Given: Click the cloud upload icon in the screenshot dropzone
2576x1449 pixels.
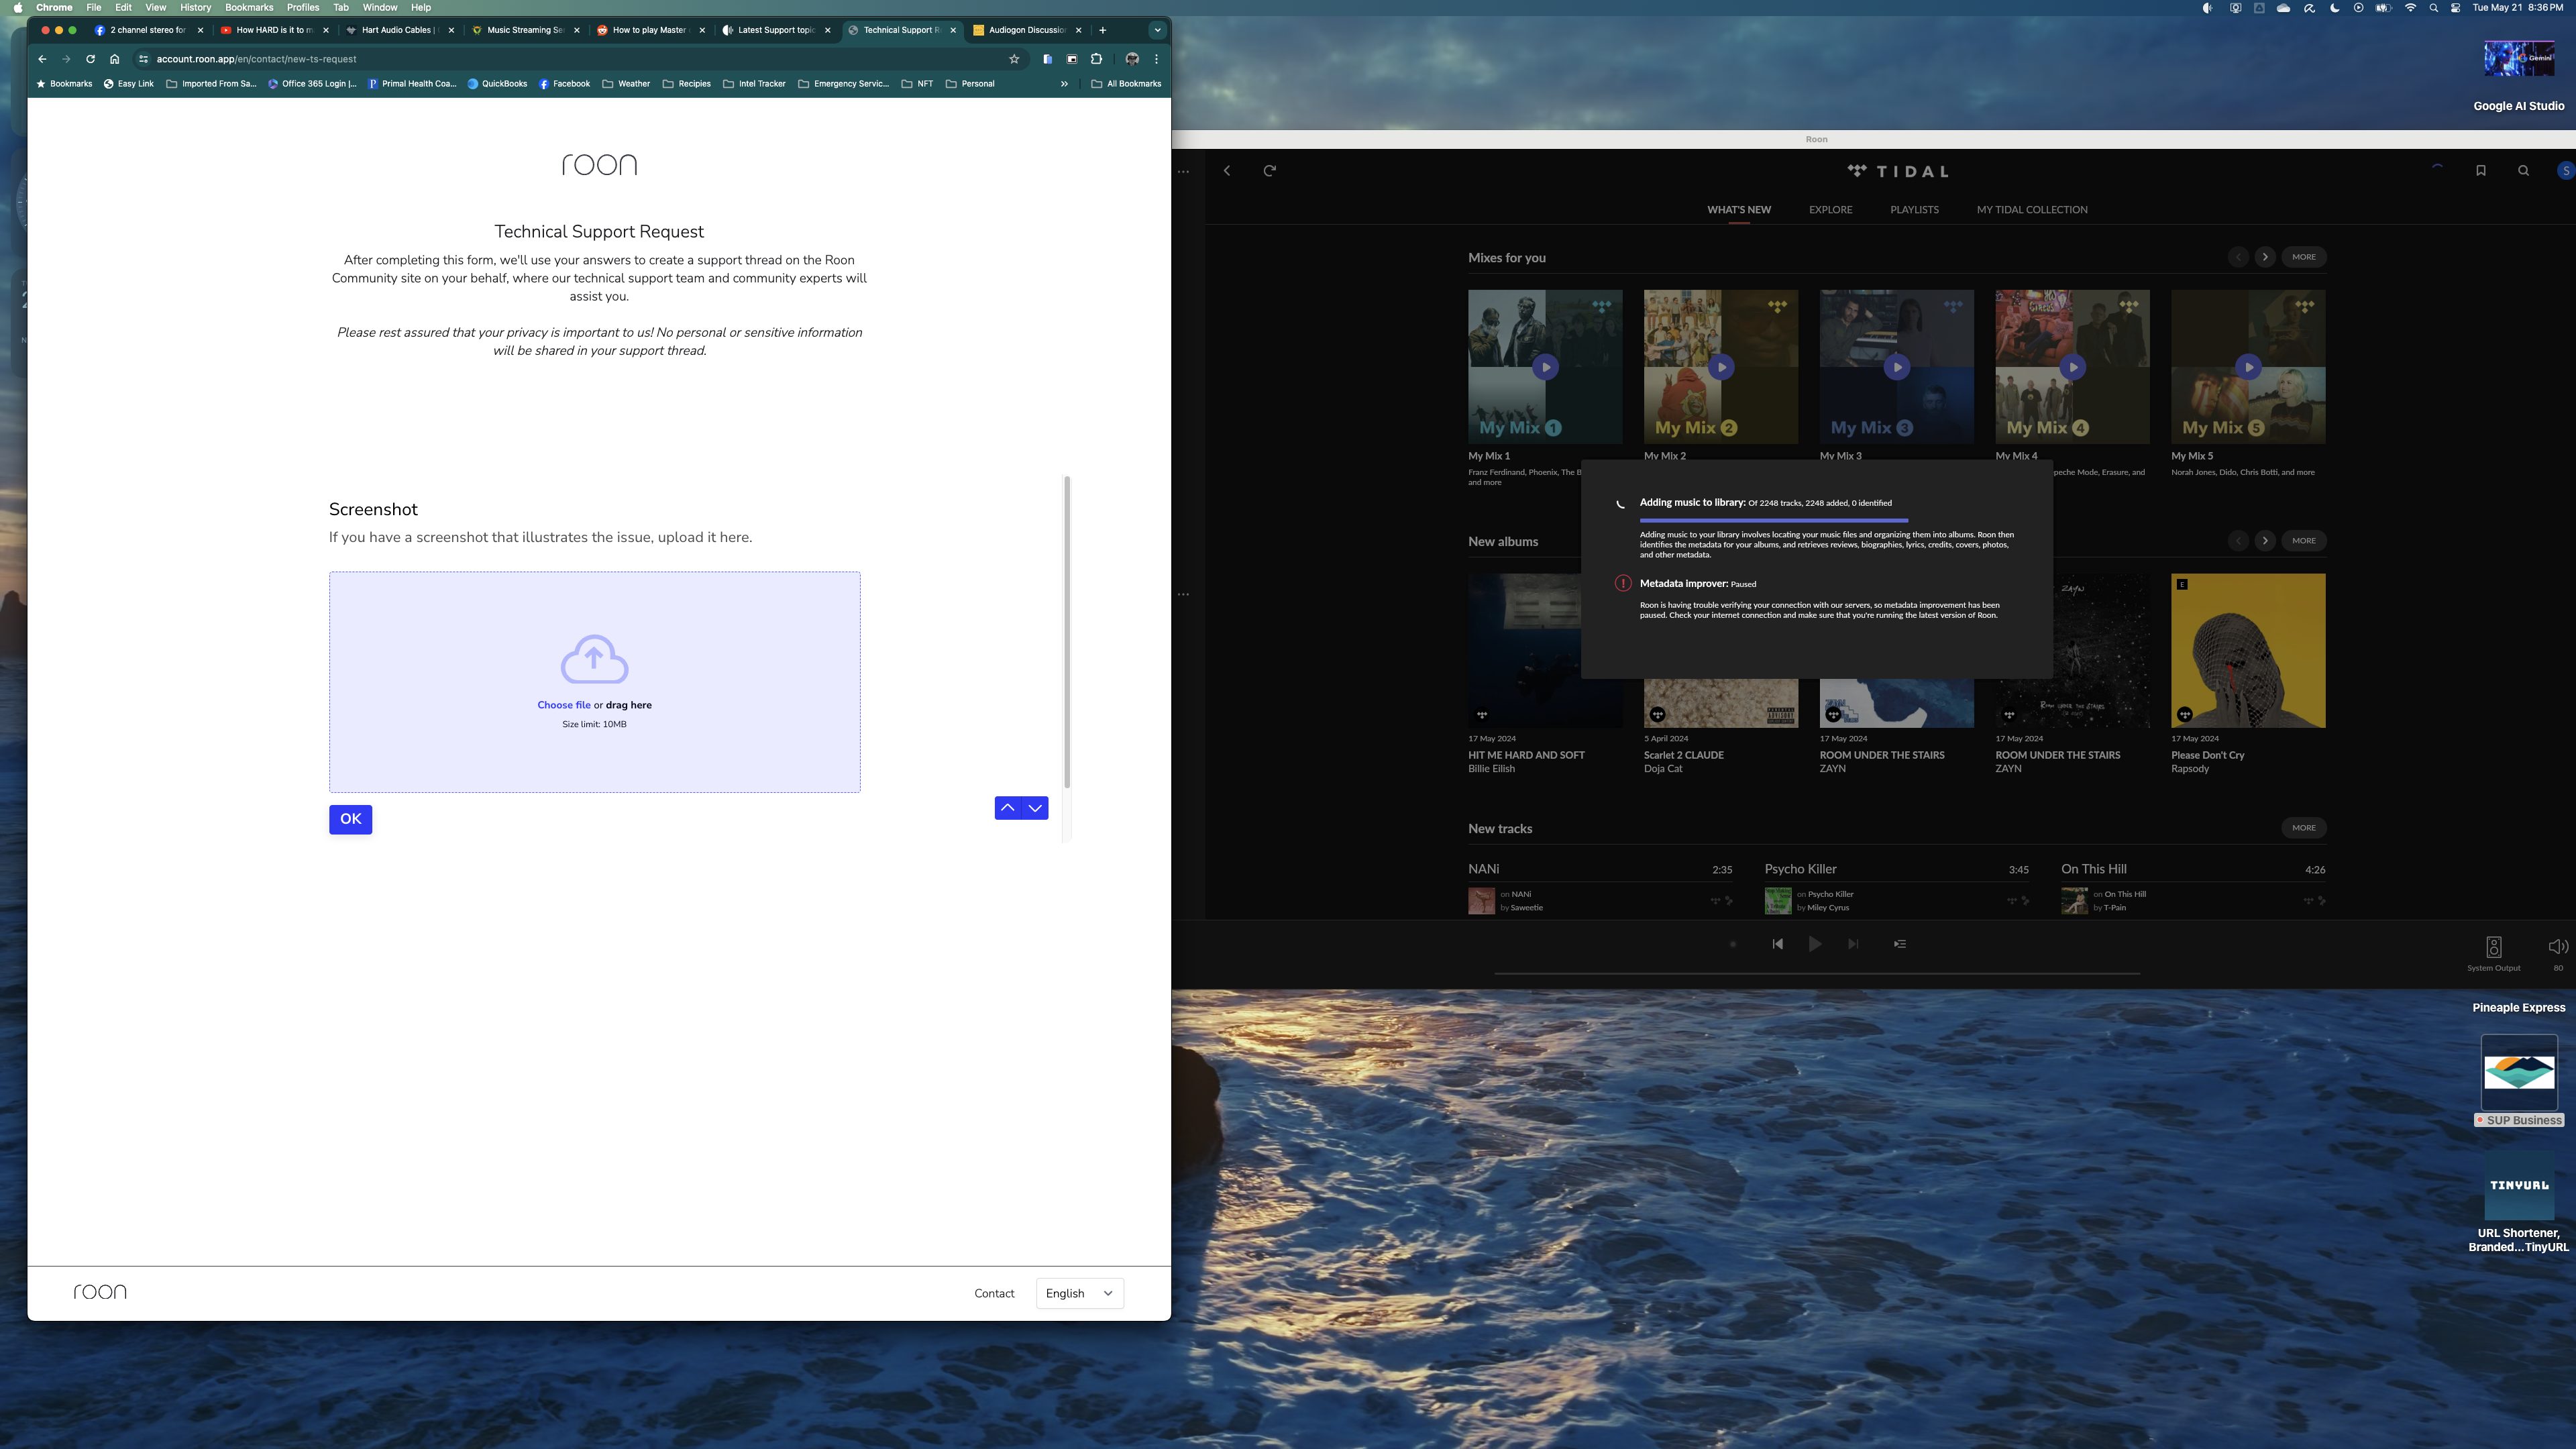Looking at the screenshot, I should (594, 660).
